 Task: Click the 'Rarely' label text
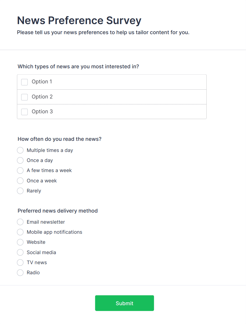(34, 191)
